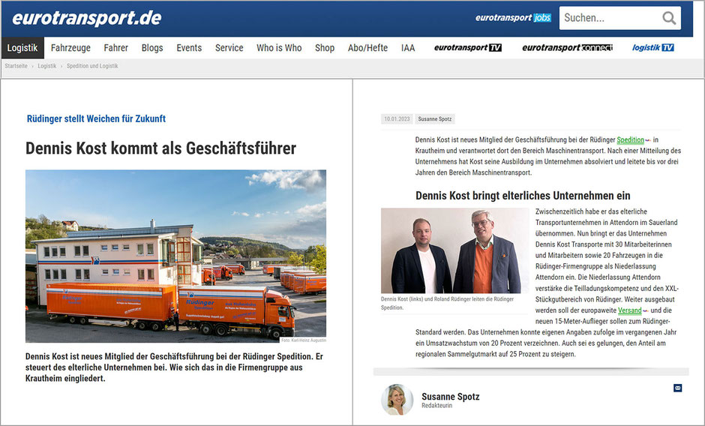
Task: Click headline Dennis Kost kommt als Geschäftsführer
Action: pyautogui.click(x=160, y=148)
